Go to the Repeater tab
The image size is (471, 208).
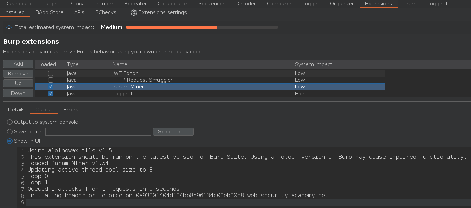pos(135,4)
